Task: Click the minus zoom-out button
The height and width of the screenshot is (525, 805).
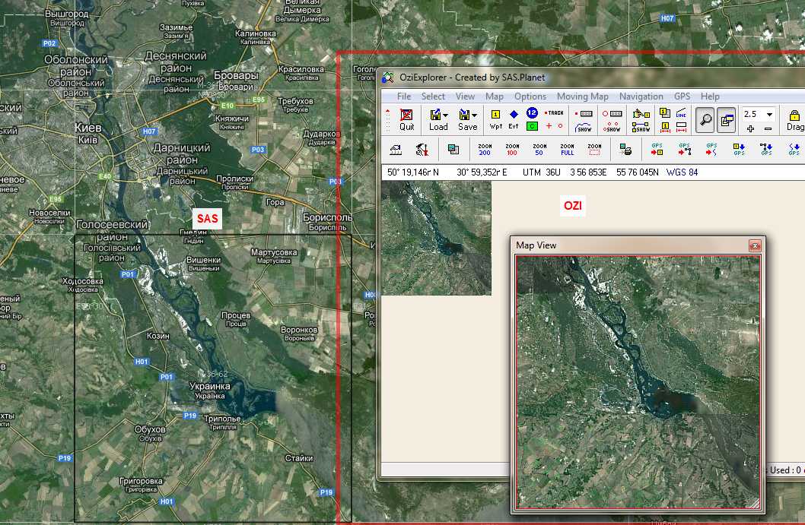Action: coord(768,129)
